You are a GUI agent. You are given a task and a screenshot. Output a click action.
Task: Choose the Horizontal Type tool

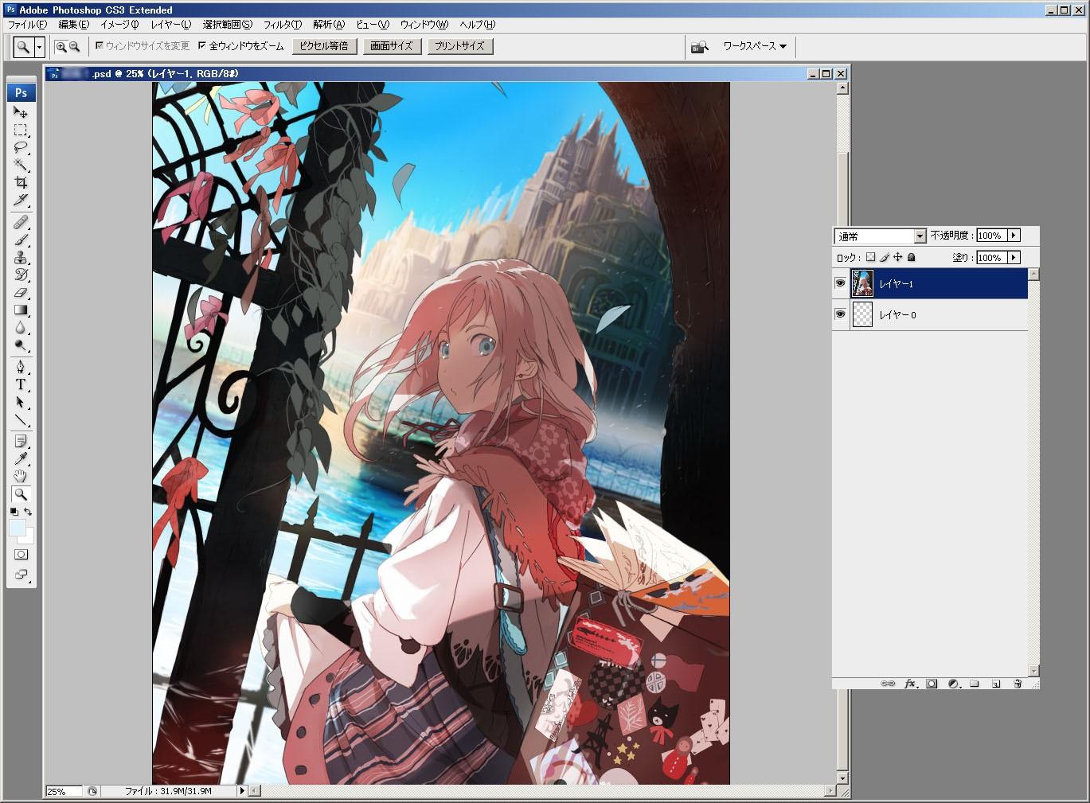point(21,384)
